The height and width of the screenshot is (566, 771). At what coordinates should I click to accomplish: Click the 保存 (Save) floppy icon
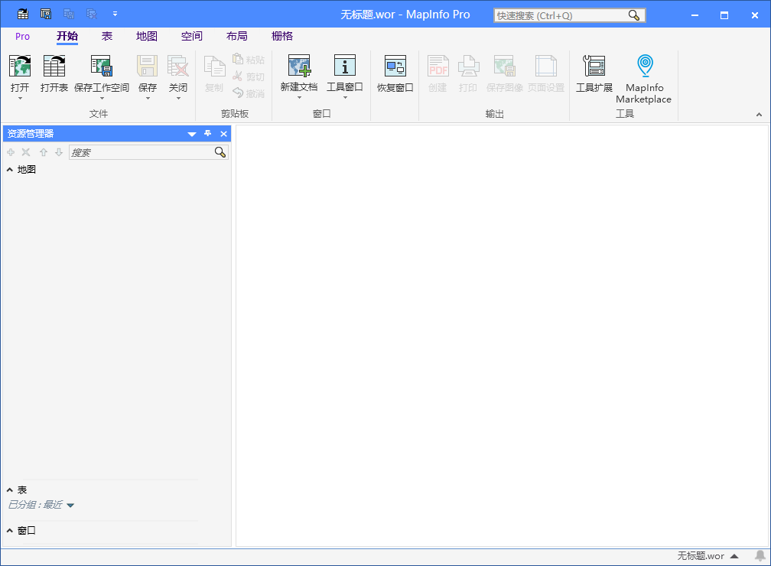pyautogui.click(x=147, y=66)
